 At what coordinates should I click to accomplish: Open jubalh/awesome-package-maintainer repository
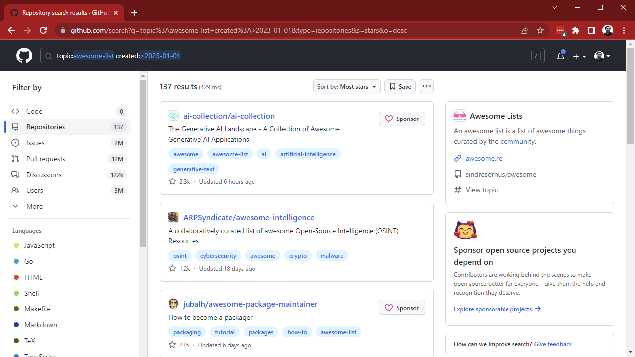coord(250,304)
